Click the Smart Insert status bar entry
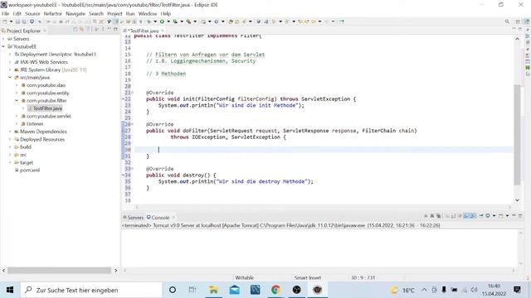This screenshot has height=298, width=531. click(308, 278)
